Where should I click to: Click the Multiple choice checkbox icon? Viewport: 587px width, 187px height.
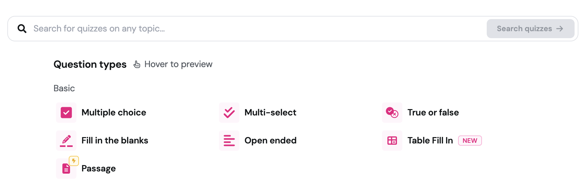tap(66, 113)
